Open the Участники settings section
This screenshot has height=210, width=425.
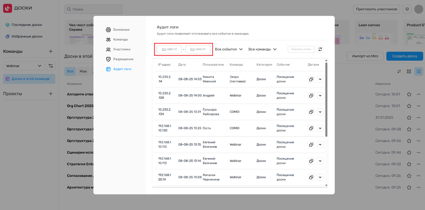(121, 49)
